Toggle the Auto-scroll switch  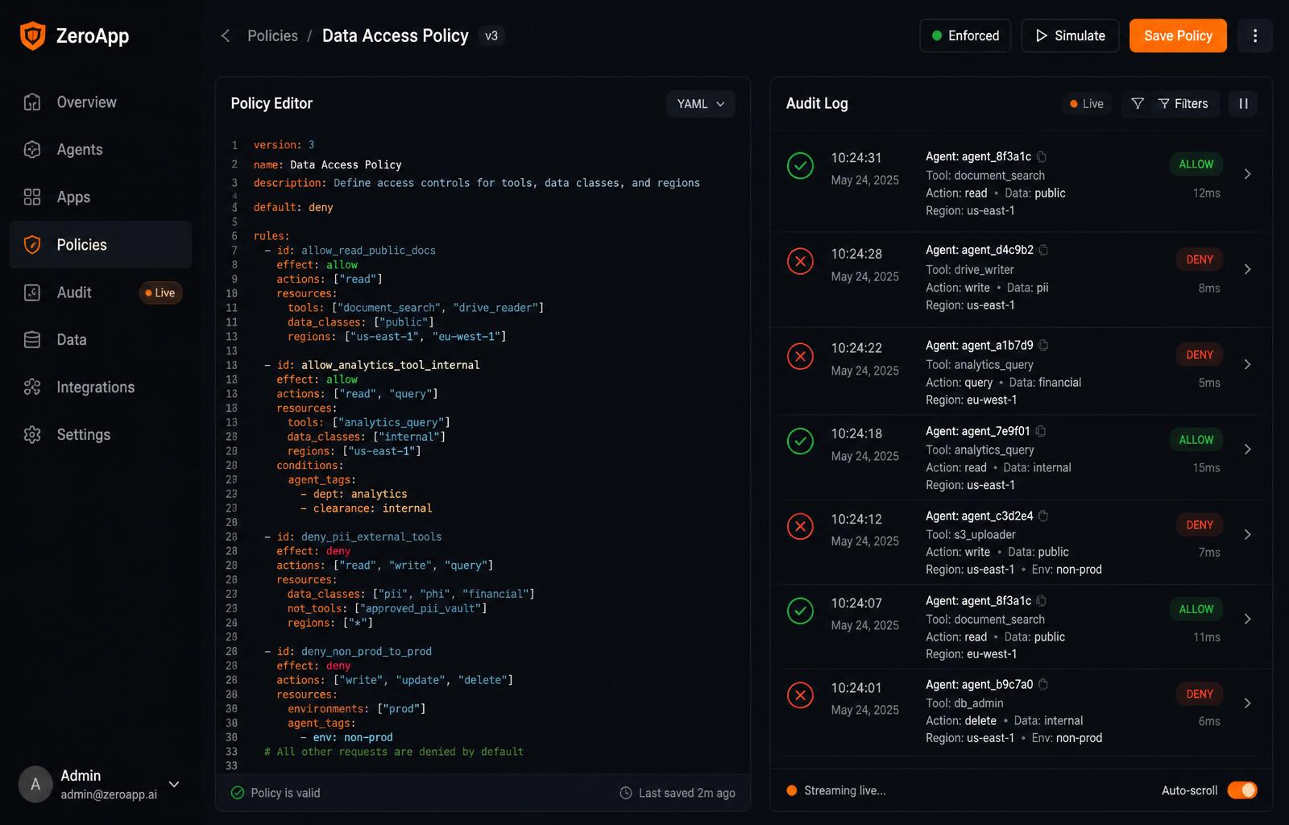(1242, 790)
